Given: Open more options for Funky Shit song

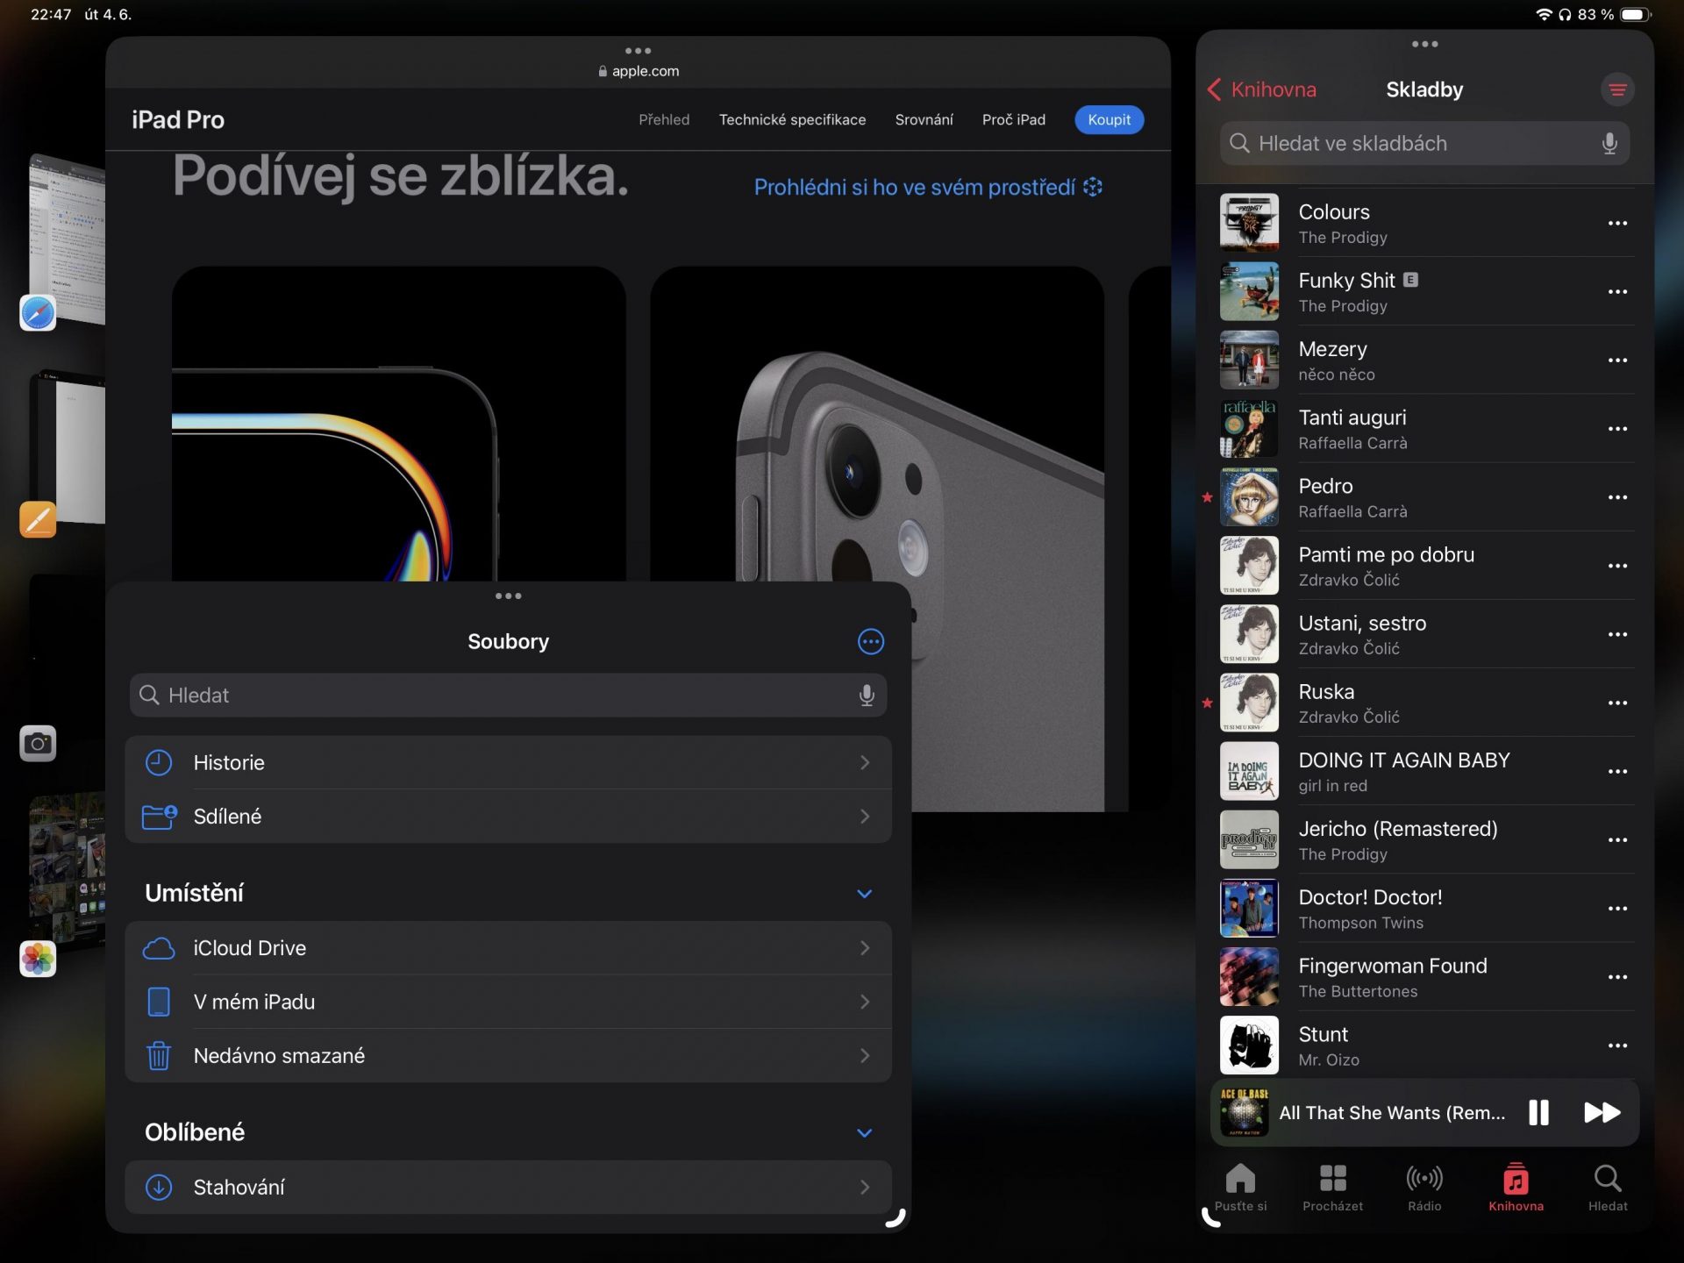Looking at the screenshot, I should coord(1617,292).
